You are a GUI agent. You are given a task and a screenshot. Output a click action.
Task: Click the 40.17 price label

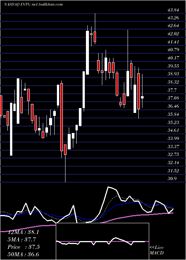coord(173,58)
